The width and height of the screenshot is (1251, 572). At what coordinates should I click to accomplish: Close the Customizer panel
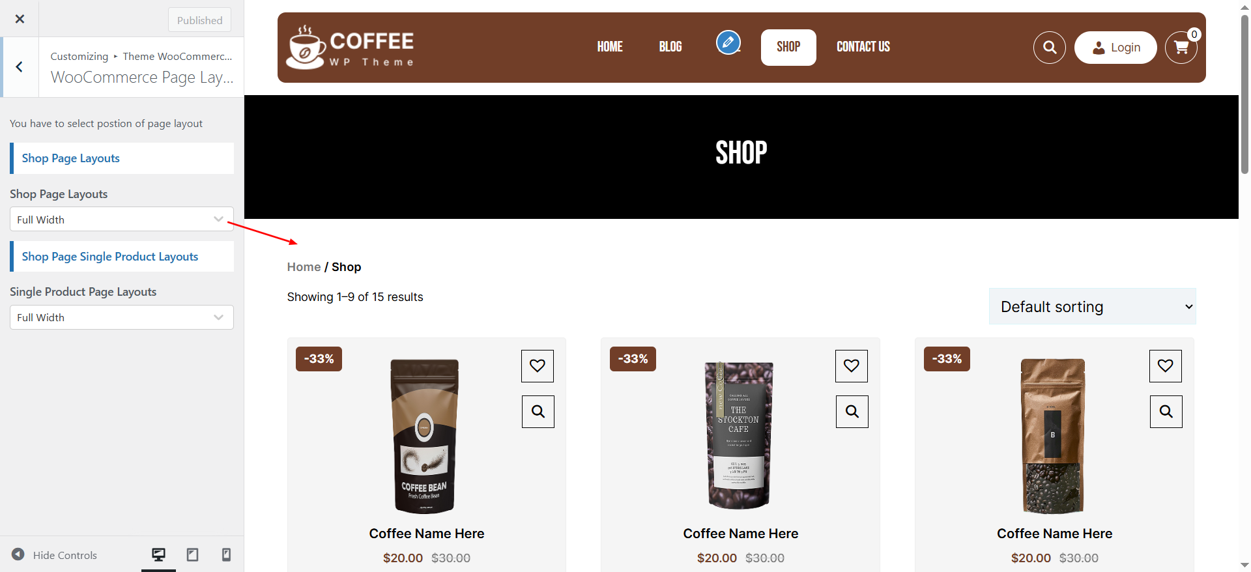tap(20, 19)
